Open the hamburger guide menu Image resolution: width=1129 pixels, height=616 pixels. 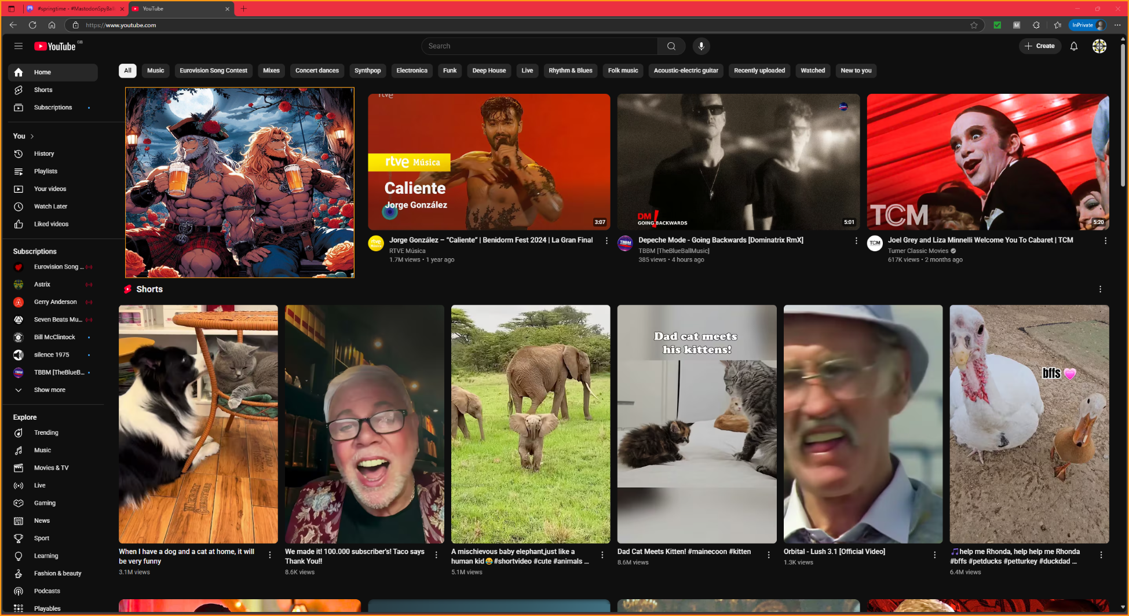(x=19, y=46)
